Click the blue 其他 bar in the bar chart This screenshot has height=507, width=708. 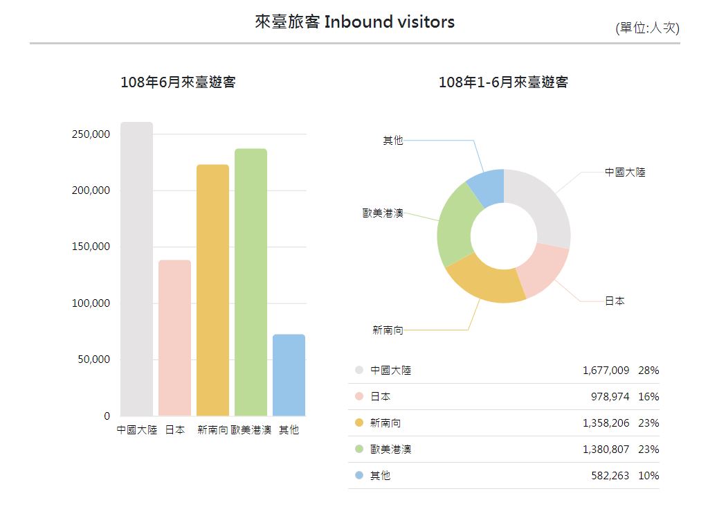click(289, 375)
